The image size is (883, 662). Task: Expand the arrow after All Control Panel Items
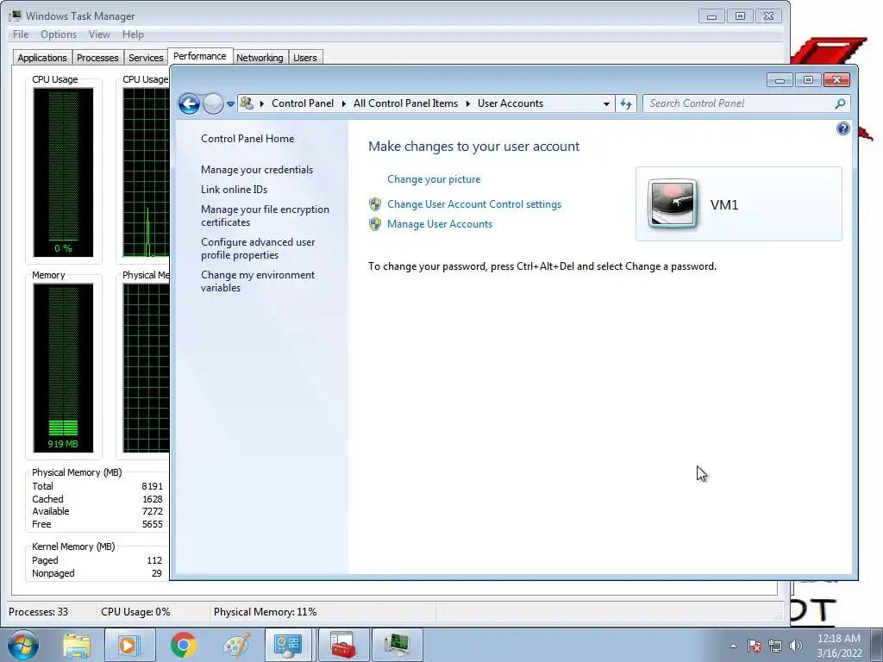pyautogui.click(x=468, y=103)
